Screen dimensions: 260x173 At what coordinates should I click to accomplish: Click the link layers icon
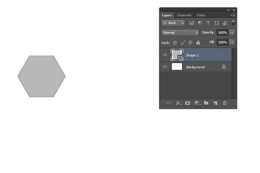[x=168, y=103]
